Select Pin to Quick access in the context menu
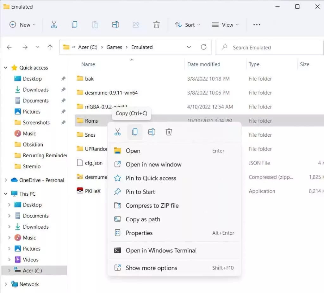 [151, 178]
